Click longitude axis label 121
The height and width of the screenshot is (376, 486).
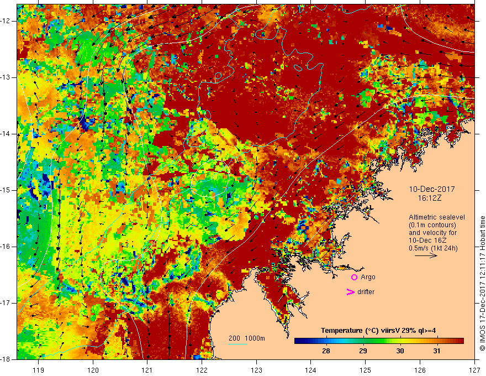click(x=147, y=370)
